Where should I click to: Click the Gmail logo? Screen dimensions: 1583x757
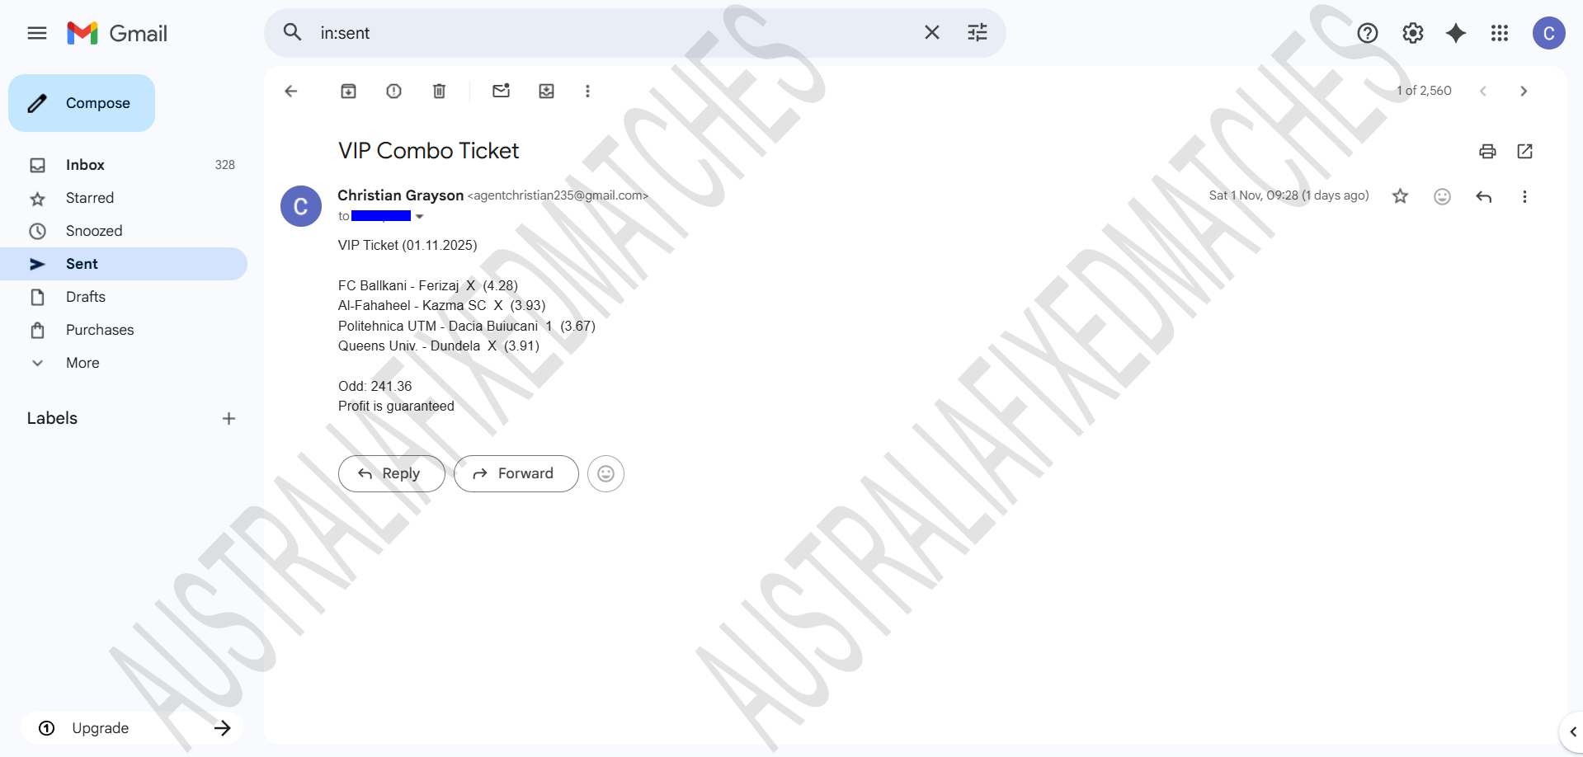[117, 33]
